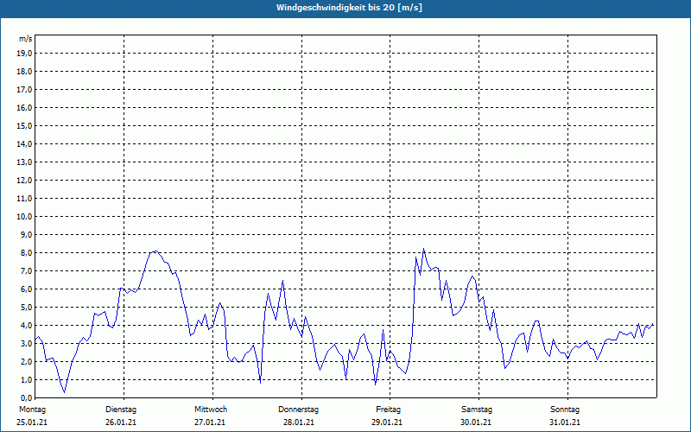Select the 19,0 y-axis label
Viewport: 691px width, 432px height.
pyautogui.click(x=24, y=54)
